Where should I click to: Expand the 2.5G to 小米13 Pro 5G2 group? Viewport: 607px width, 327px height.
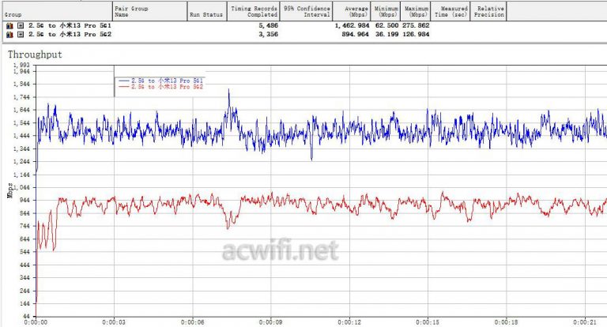pyautogui.click(x=20, y=34)
